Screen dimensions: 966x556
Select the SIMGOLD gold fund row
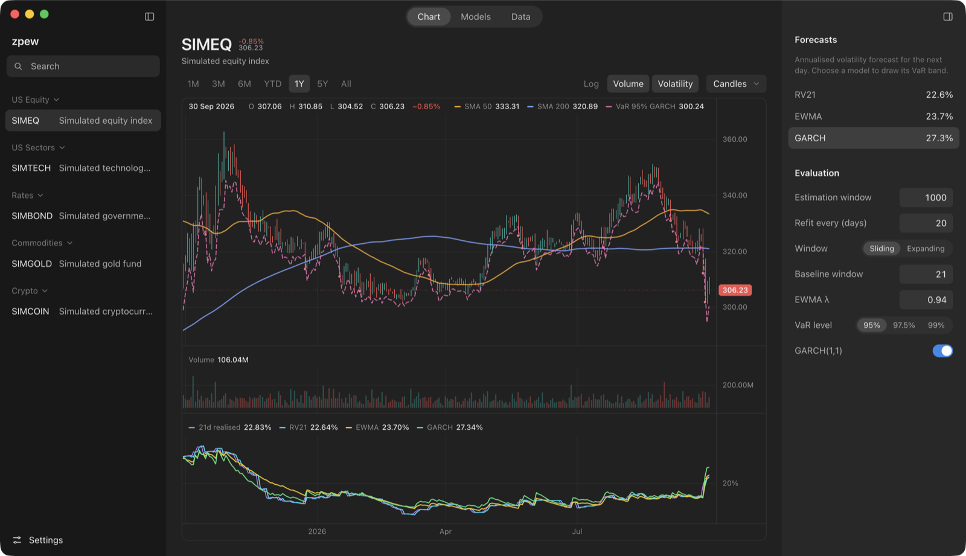(x=83, y=264)
